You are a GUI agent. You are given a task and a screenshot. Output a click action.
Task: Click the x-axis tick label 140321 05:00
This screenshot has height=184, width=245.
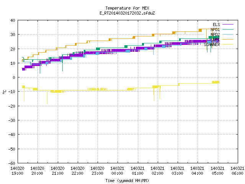(217, 171)
